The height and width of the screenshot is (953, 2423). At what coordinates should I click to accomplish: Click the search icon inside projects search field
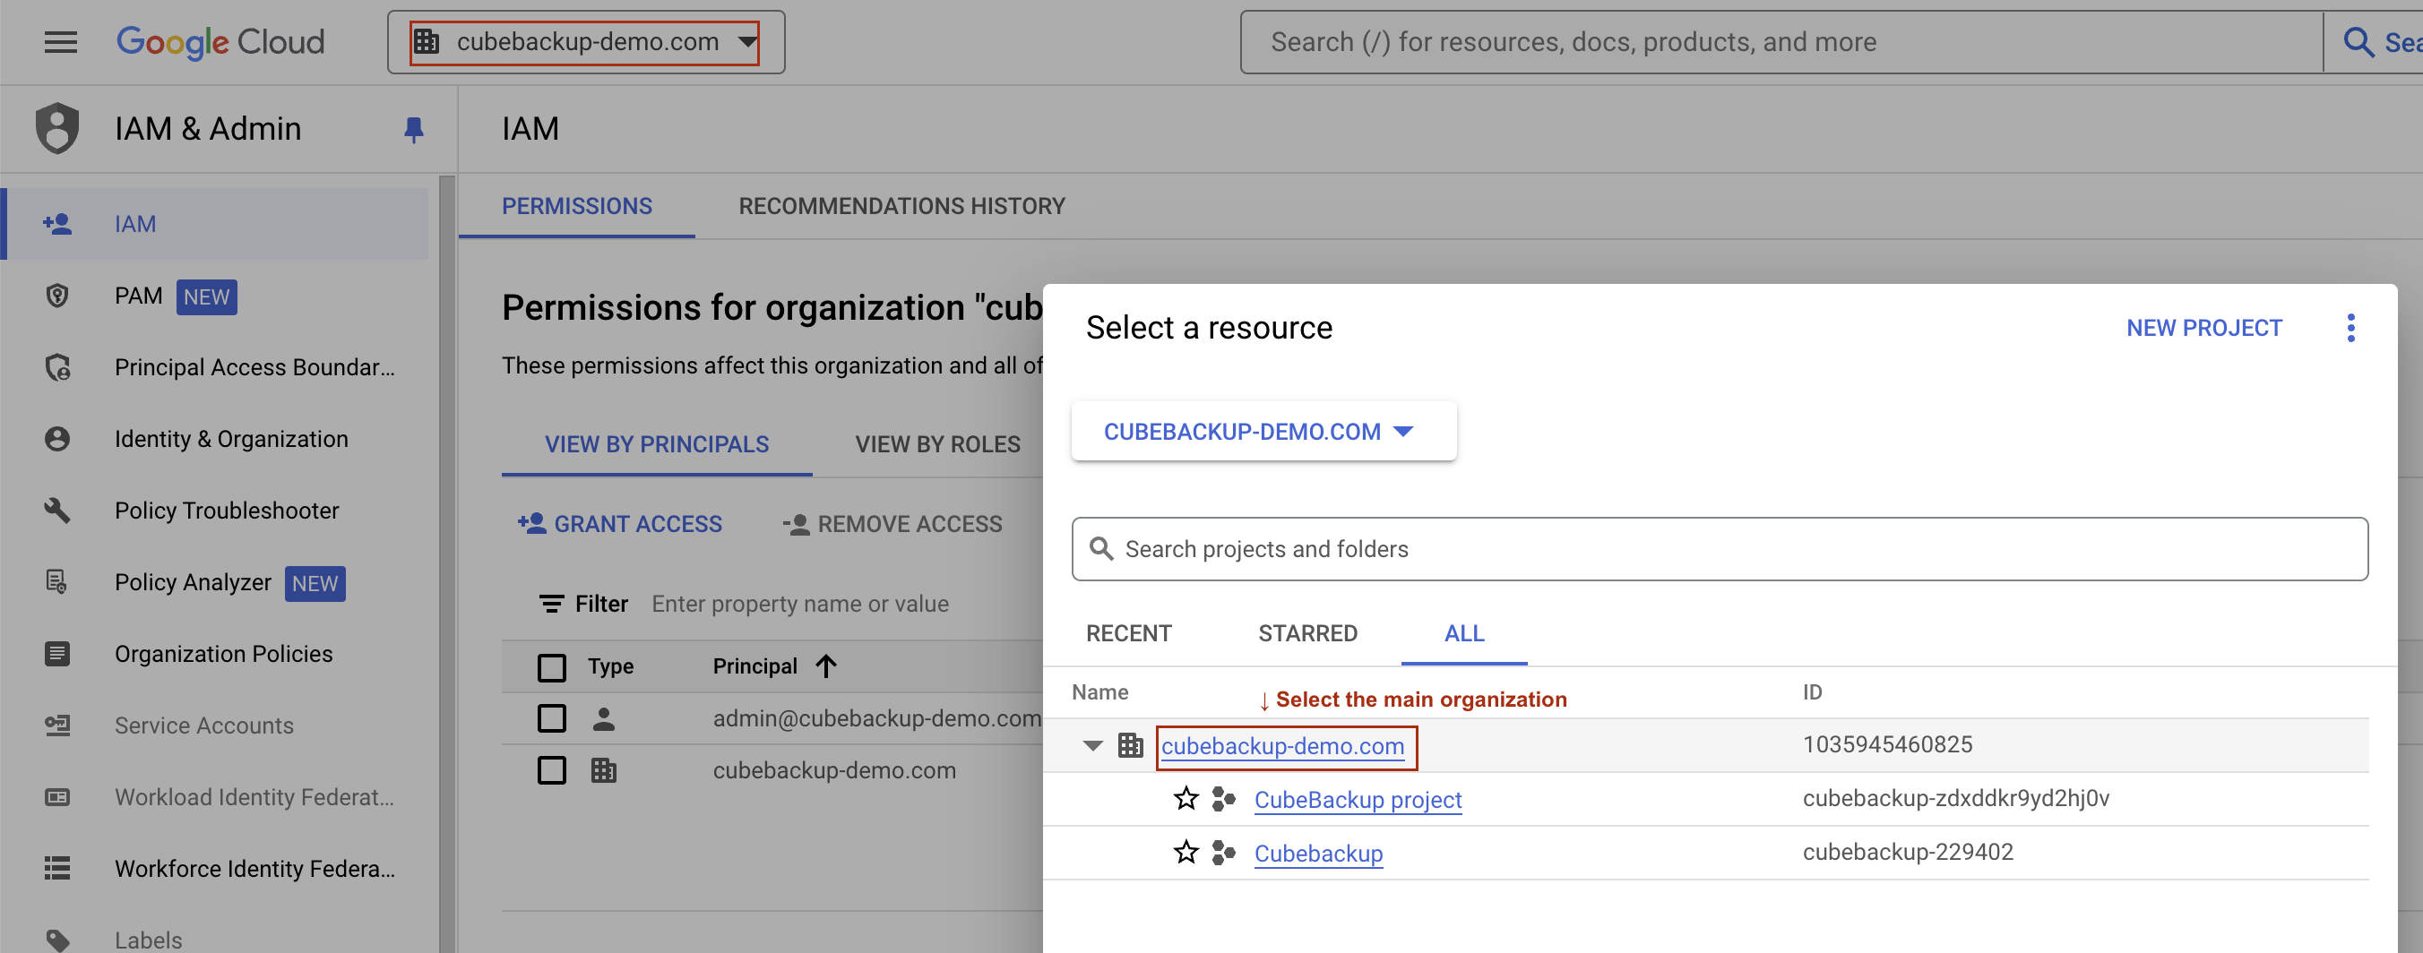tap(1101, 549)
